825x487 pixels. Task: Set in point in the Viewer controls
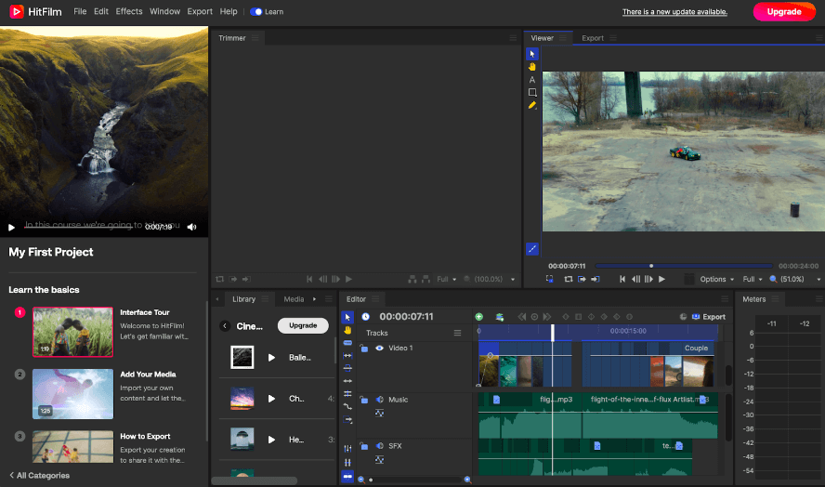(582, 279)
